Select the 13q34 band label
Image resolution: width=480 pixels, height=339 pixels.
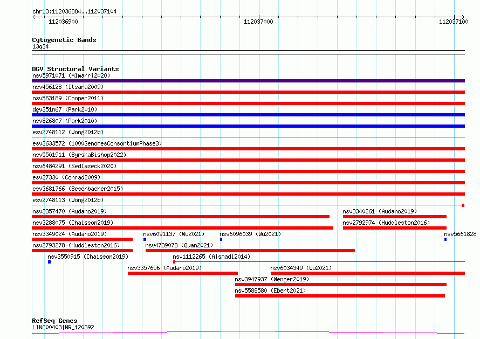40,46
